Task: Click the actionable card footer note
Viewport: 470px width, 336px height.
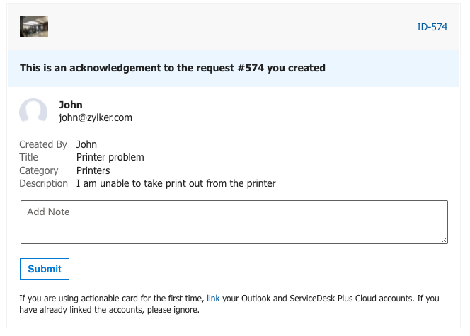Action: coord(229,304)
